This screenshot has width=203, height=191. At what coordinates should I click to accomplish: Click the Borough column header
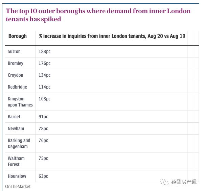coord(18,36)
